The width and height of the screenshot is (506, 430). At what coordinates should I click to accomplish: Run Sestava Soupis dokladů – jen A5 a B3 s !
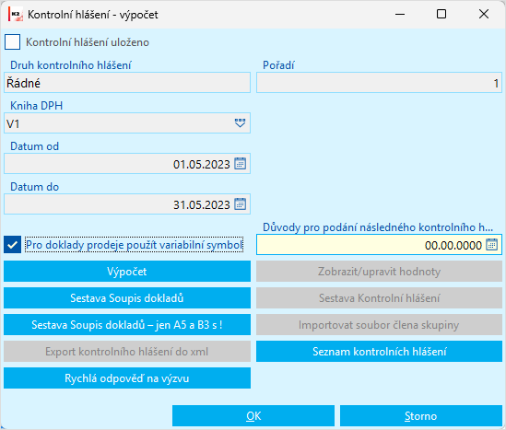127,325
